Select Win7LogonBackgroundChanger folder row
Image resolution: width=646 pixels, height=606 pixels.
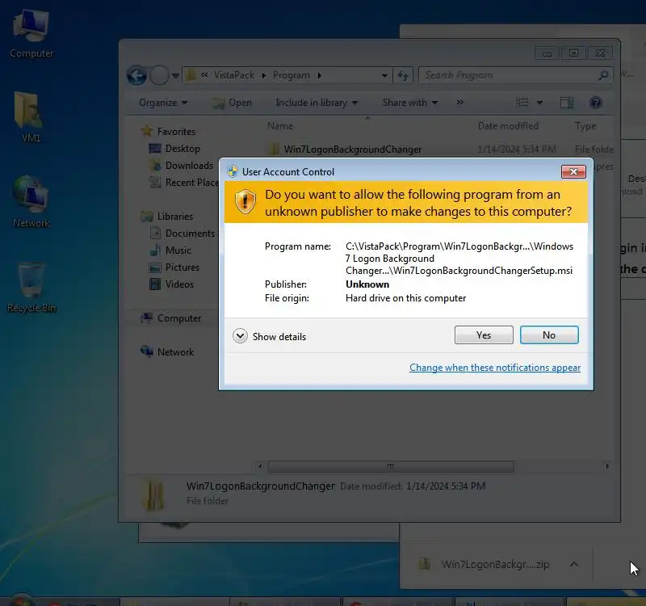440,149
